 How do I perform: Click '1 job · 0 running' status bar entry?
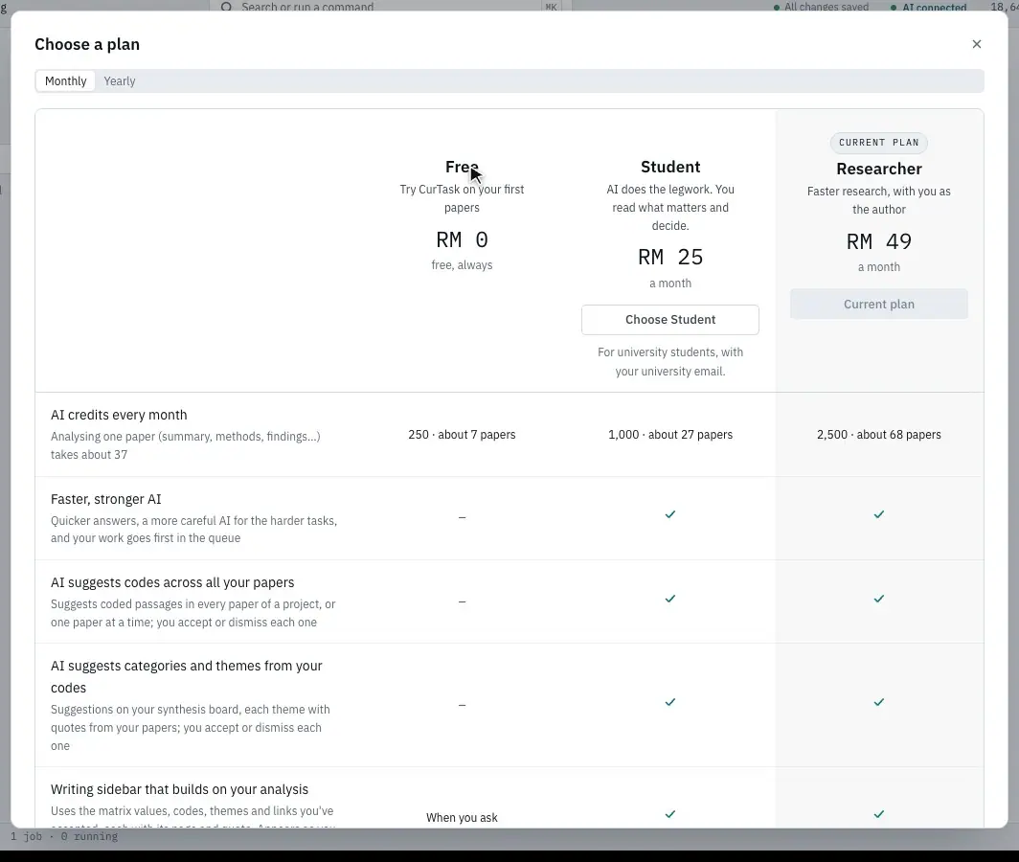pos(63,837)
